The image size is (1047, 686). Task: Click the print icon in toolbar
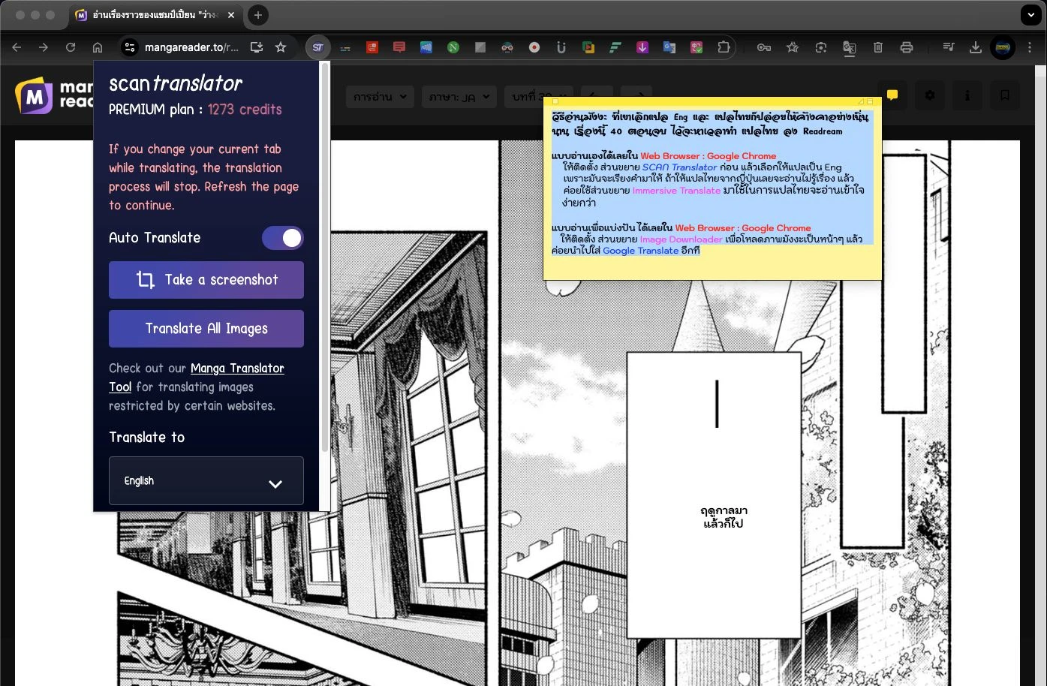pos(907,47)
